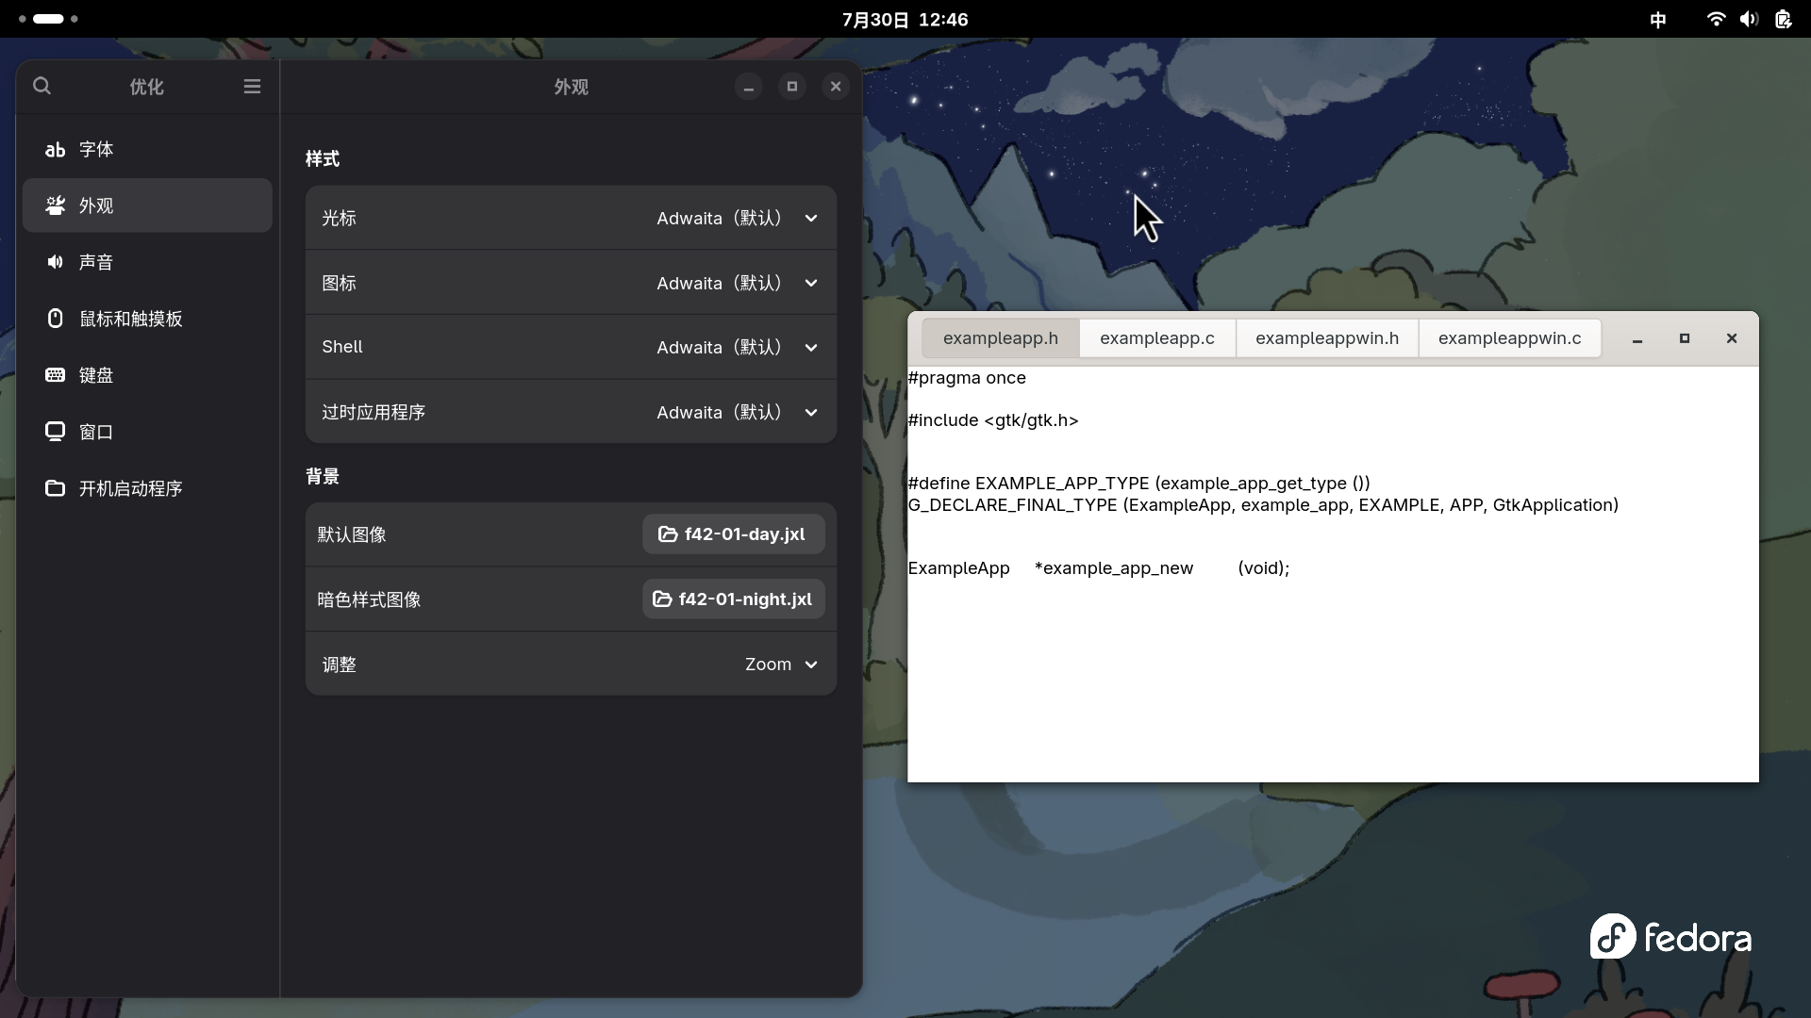
Task: Open the 过时应用程序 legacy applications dropdown
Action: 737,412
